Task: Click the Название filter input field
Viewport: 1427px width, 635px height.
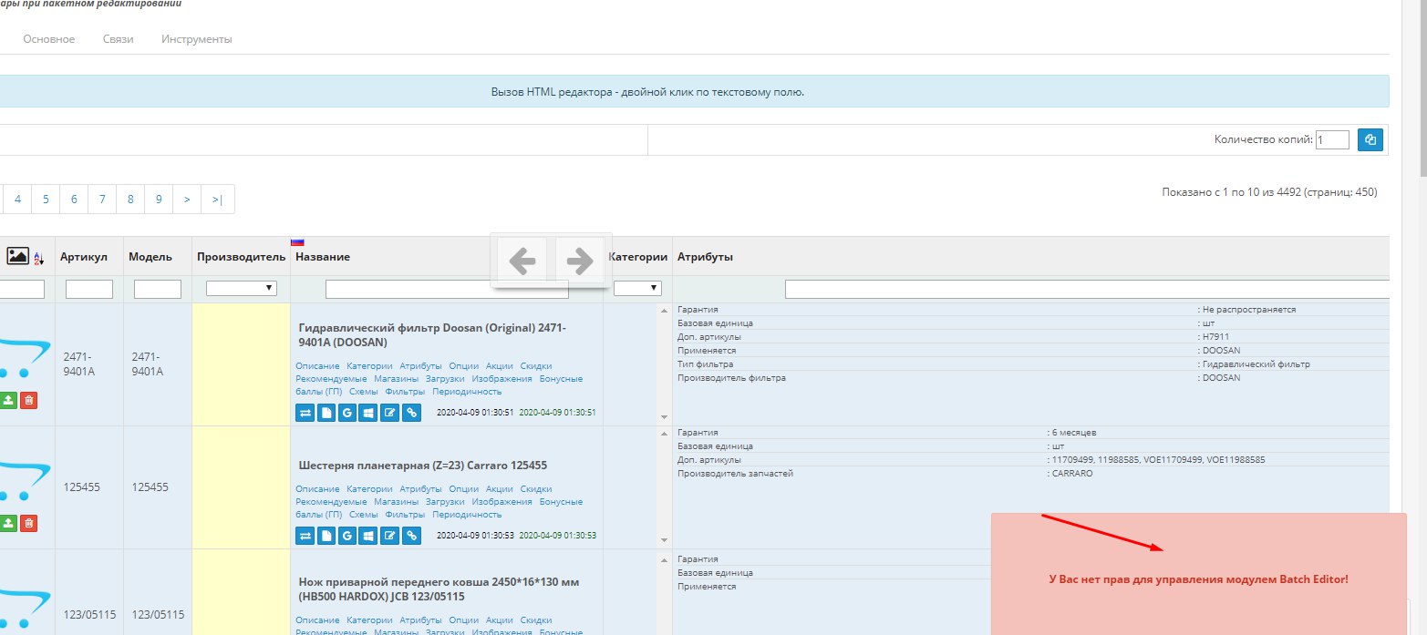Action: pyautogui.click(x=447, y=289)
